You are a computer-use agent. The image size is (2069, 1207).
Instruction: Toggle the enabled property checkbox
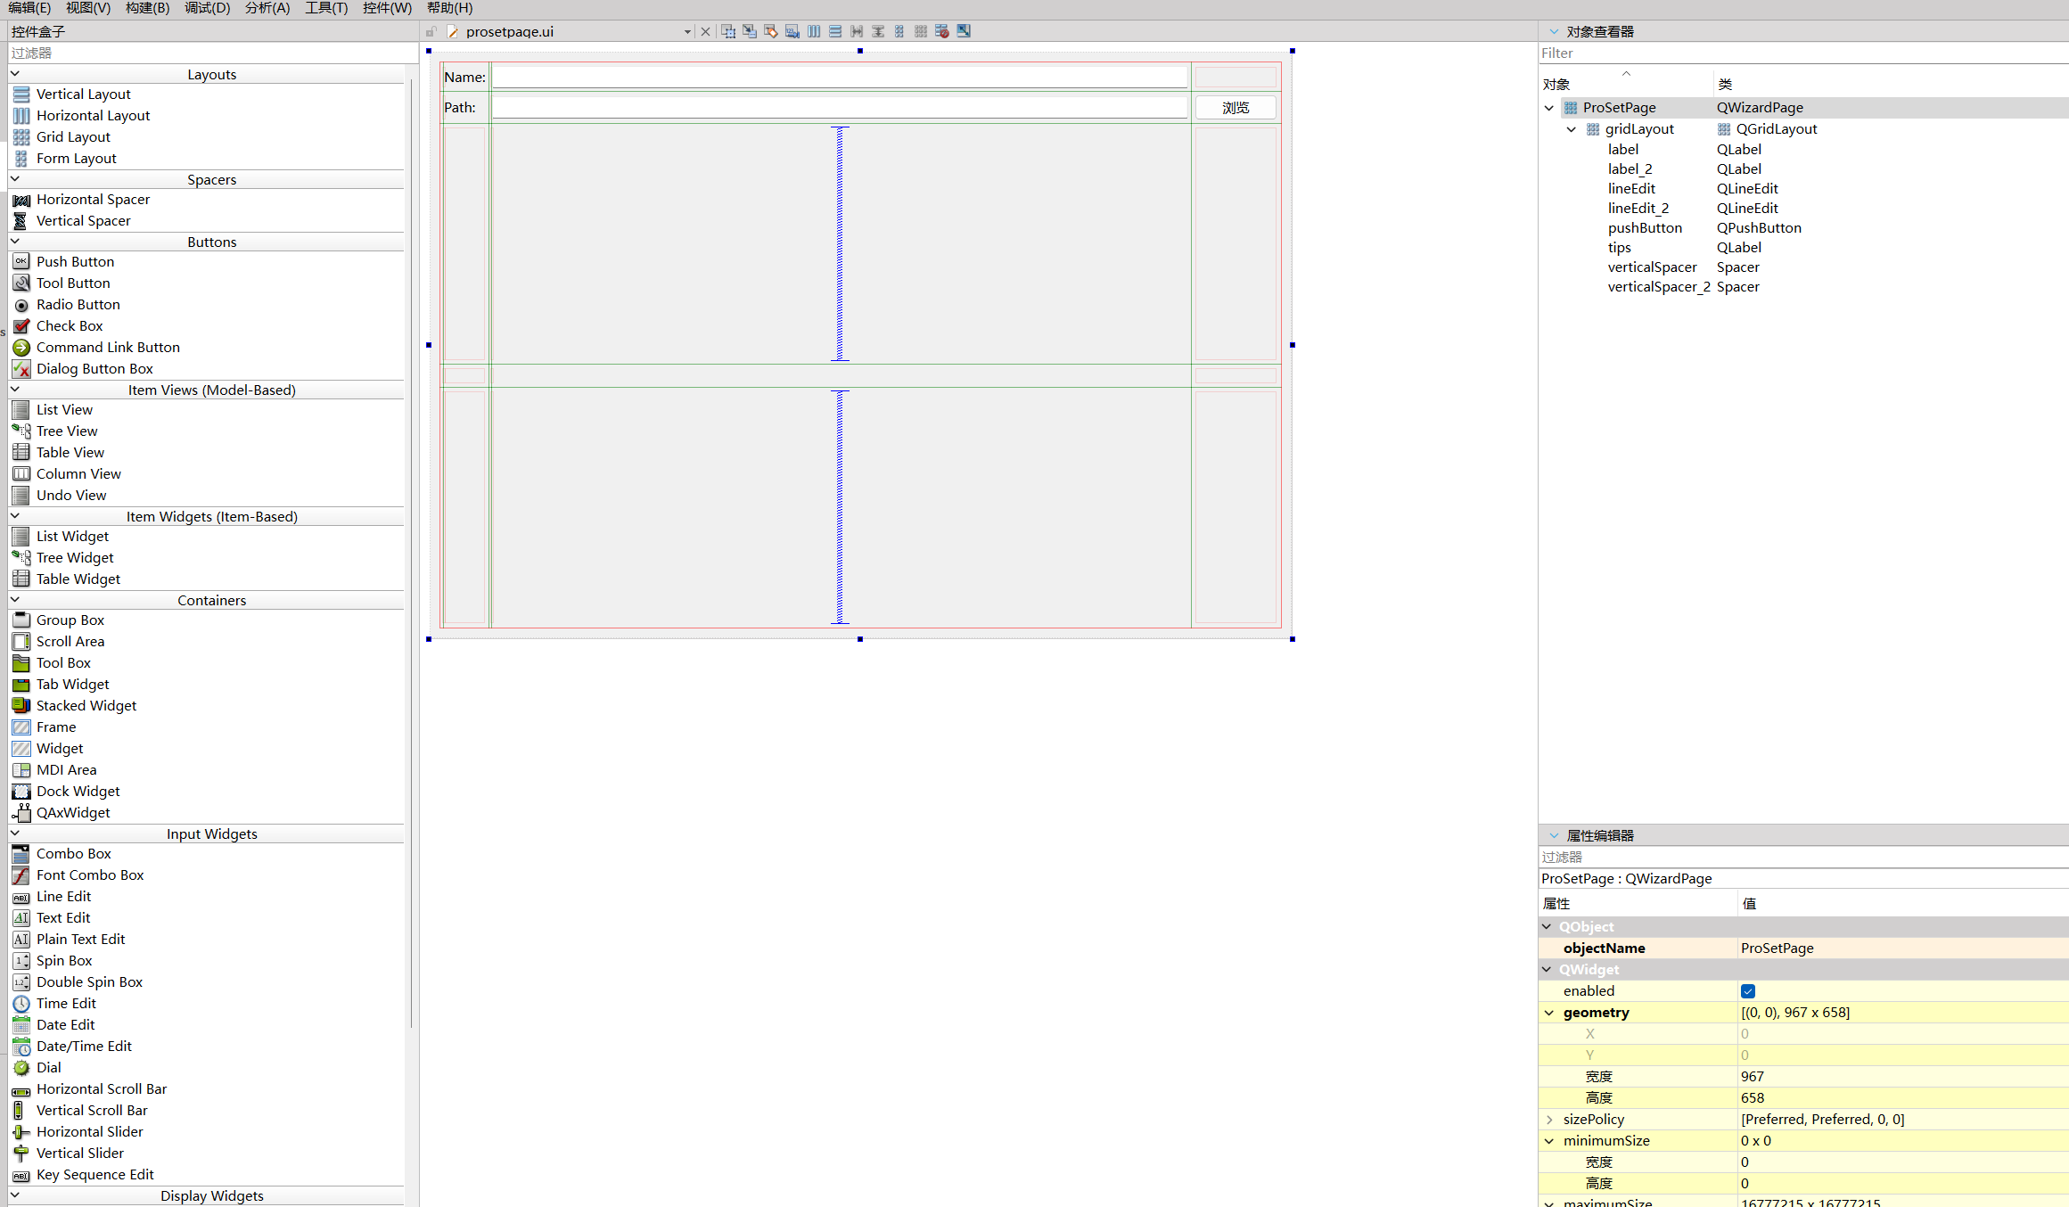click(1747, 991)
